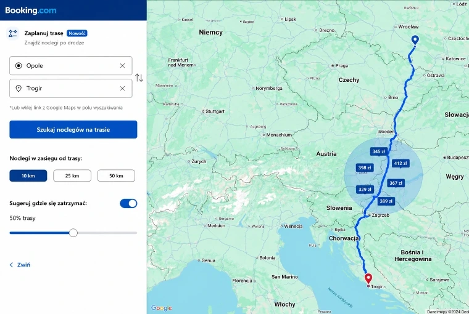The image size is (469, 314).
Task: Open the 398 zł price marker
Action: (x=365, y=167)
